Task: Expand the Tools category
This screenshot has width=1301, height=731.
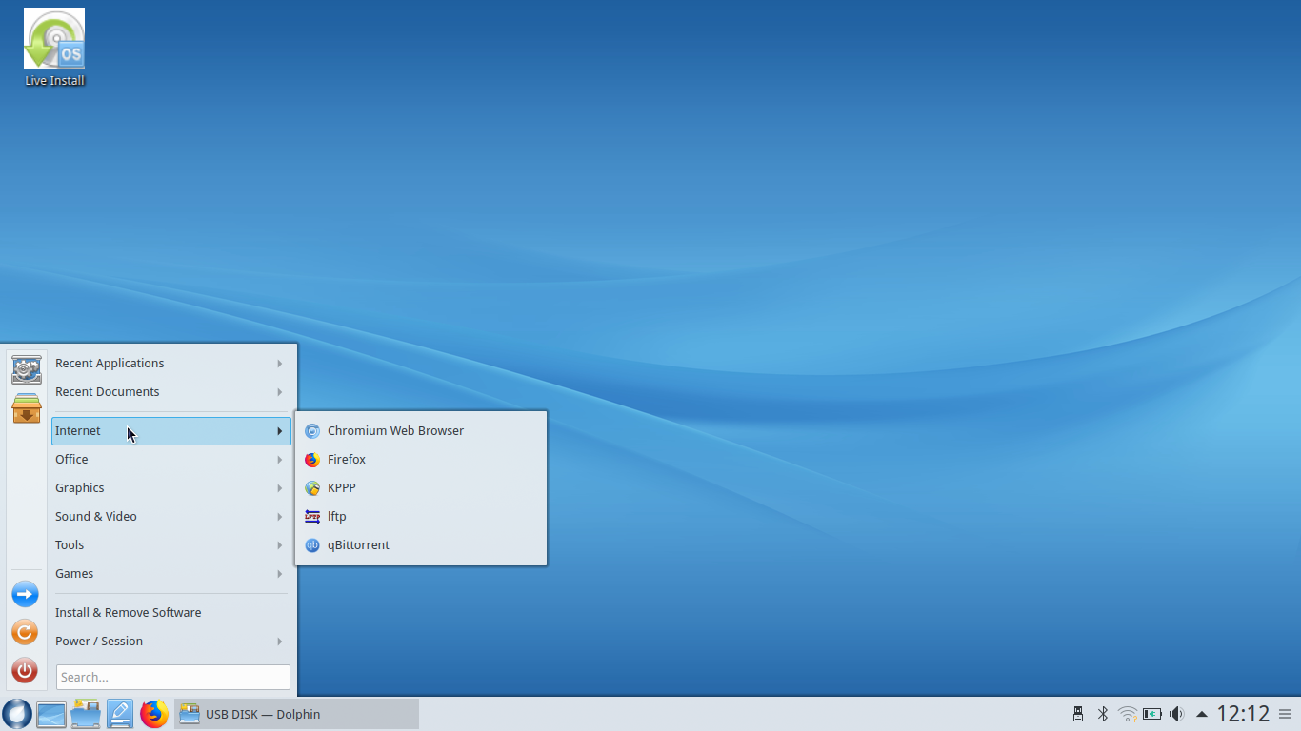Action: click(x=170, y=545)
